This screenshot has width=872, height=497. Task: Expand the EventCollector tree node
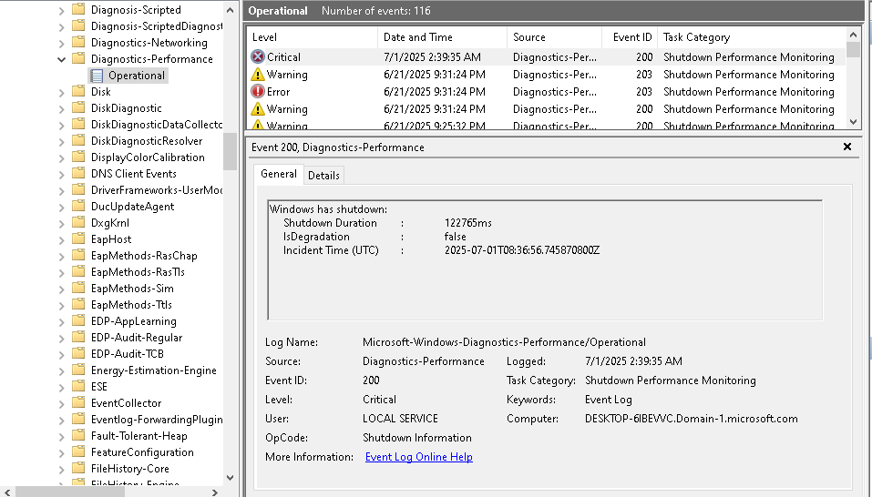[x=62, y=403]
